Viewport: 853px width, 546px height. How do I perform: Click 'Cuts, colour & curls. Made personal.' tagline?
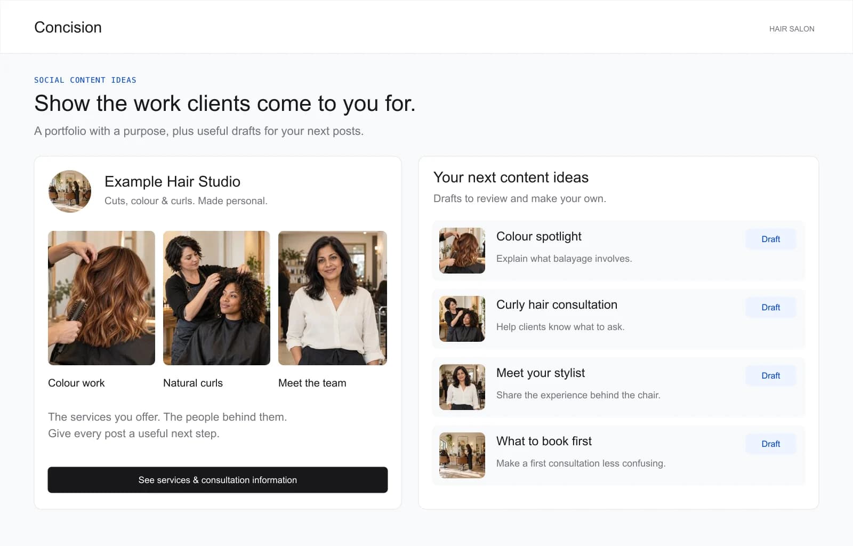(186, 200)
